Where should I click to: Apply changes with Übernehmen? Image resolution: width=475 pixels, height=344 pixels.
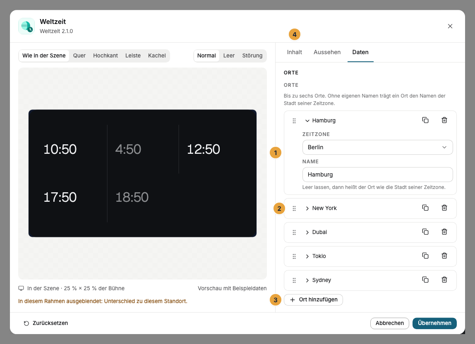(x=434, y=323)
